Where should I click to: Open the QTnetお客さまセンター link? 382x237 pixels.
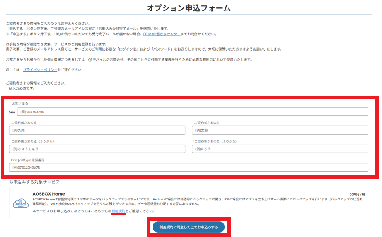click(x=162, y=34)
